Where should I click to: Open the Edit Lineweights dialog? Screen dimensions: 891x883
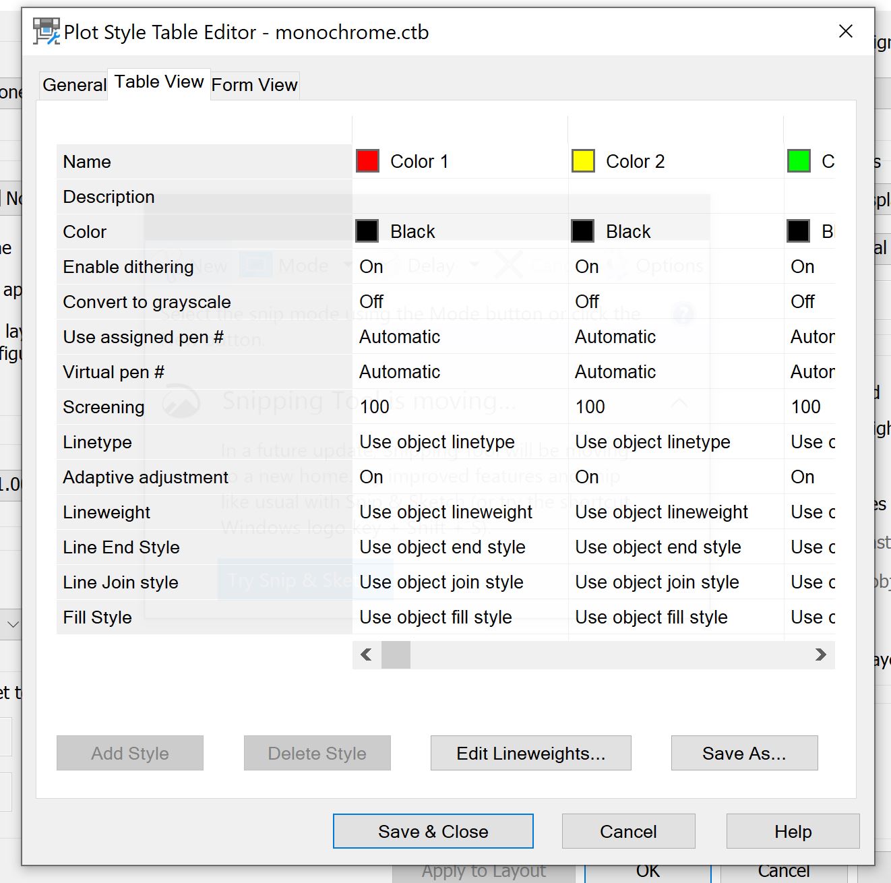click(x=530, y=753)
